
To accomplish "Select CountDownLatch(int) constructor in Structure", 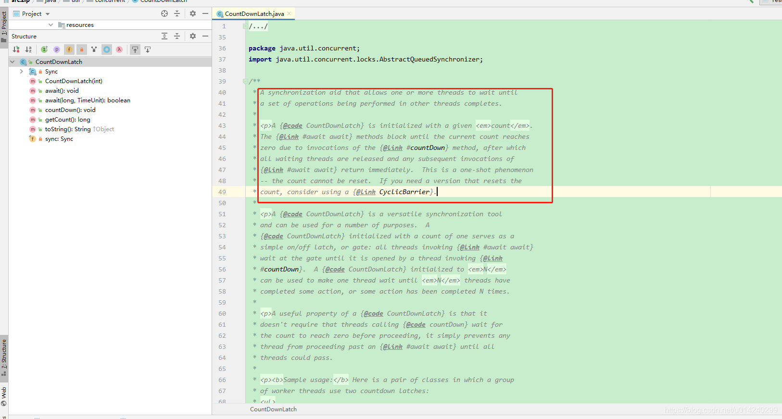I will (x=74, y=81).
